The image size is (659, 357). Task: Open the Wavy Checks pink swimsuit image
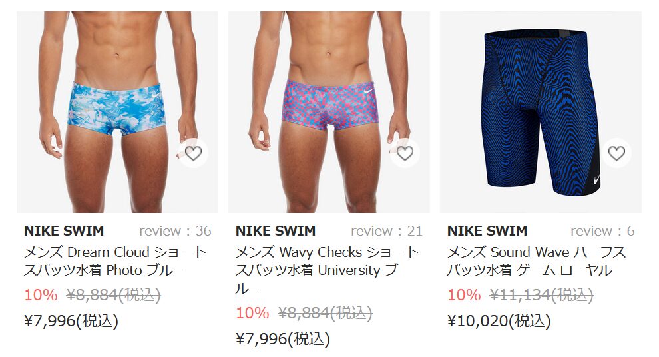click(329, 112)
